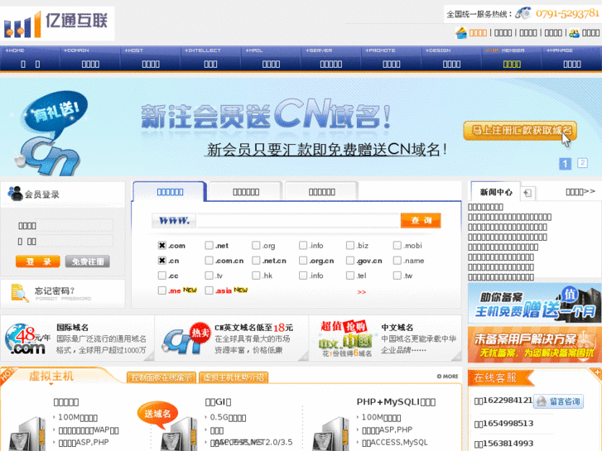Screen dimensions: 602x451
Task: Click the red >> more domains arrow
Action: pos(361,292)
